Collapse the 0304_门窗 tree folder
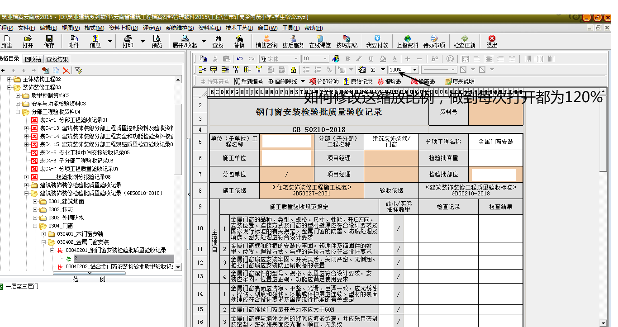This screenshot has height=327, width=618. pos(35,226)
